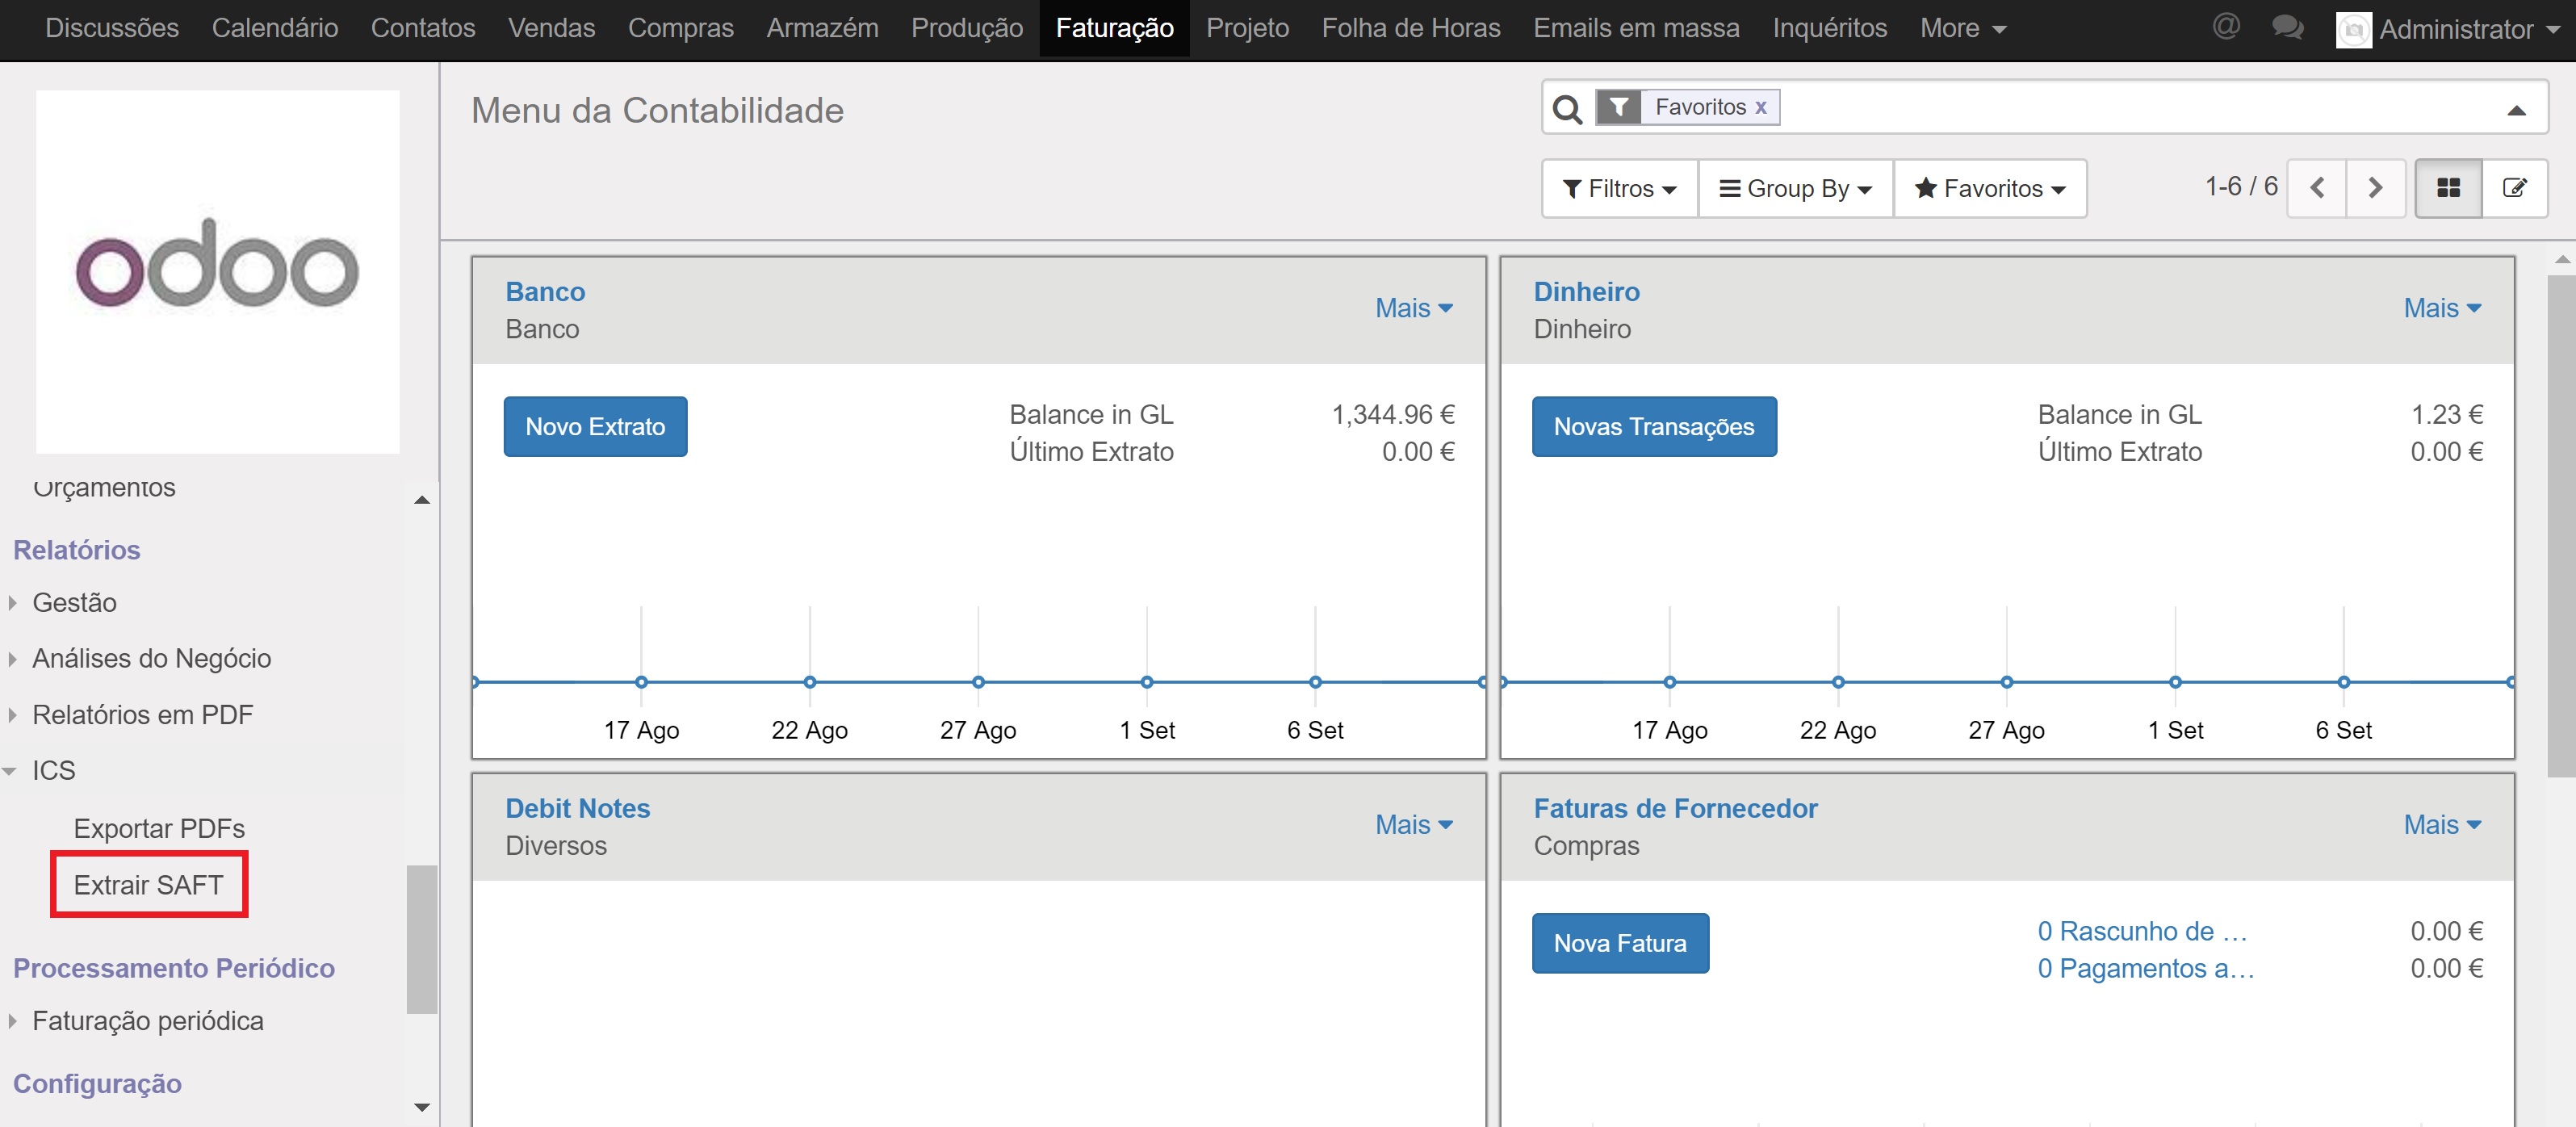Click 1 Set point on Dinheiro chart
The width and height of the screenshot is (2576, 1127).
(x=2175, y=682)
